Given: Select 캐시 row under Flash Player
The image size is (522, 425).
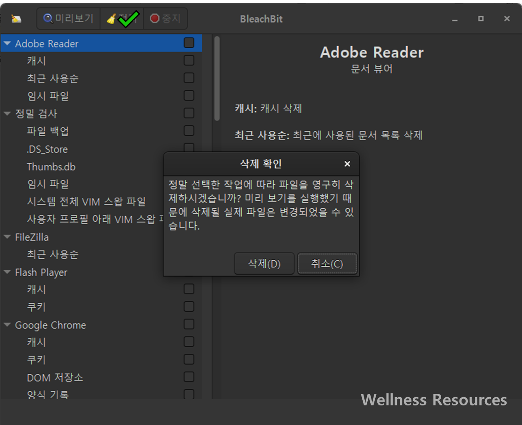Looking at the screenshot, I should [x=101, y=289].
